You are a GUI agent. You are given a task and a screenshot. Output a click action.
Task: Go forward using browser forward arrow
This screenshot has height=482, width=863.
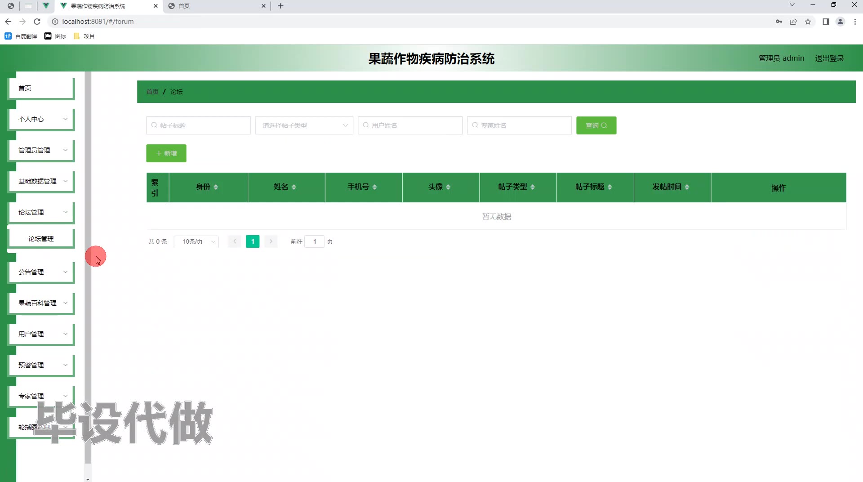(23, 22)
